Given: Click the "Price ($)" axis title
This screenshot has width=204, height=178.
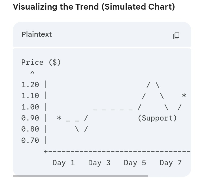Looking at the screenshot, I should [x=41, y=62].
